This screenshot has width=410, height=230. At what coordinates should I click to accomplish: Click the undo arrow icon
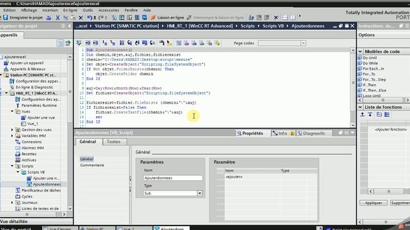coord(90,17)
